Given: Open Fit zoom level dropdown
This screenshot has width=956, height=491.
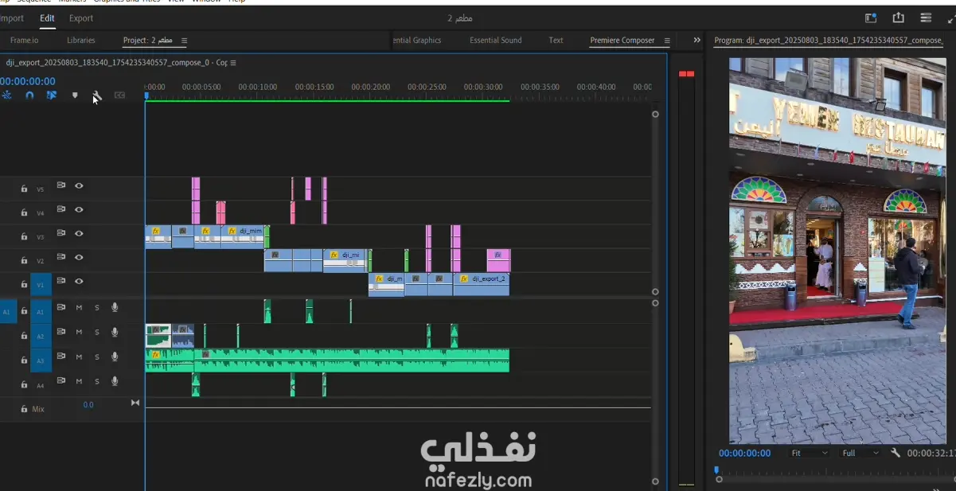Looking at the screenshot, I should click(x=810, y=453).
